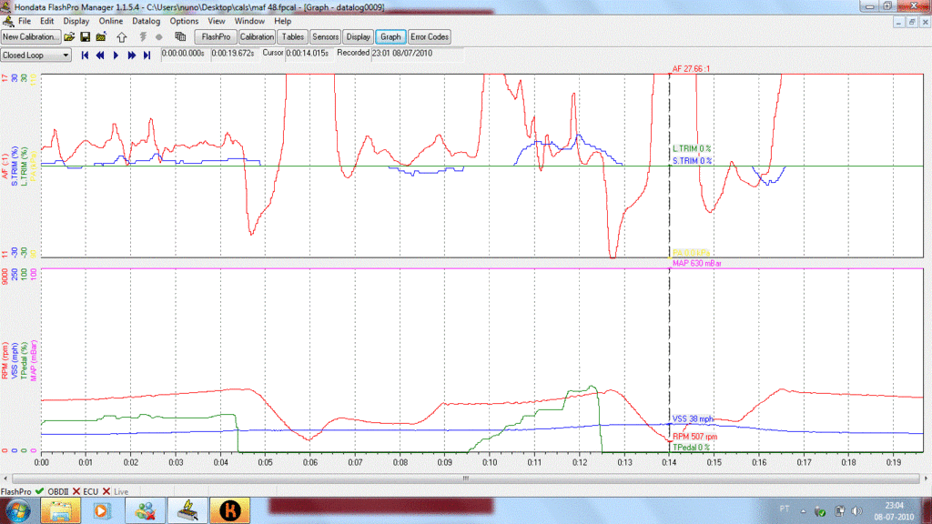Open the Online menu
The image size is (932, 524).
click(111, 20)
